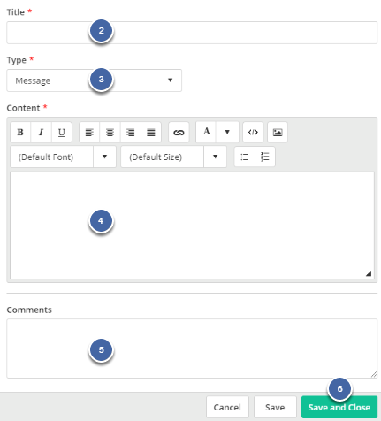Toggle Underline text formatting

tap(62, 132)
